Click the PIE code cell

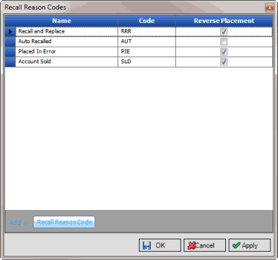[147, 51]
